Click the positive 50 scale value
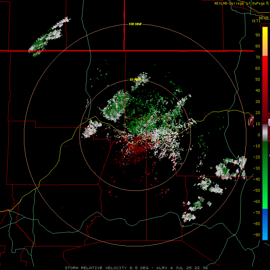This screenshot has width=270, height=270. click(258, 79)
